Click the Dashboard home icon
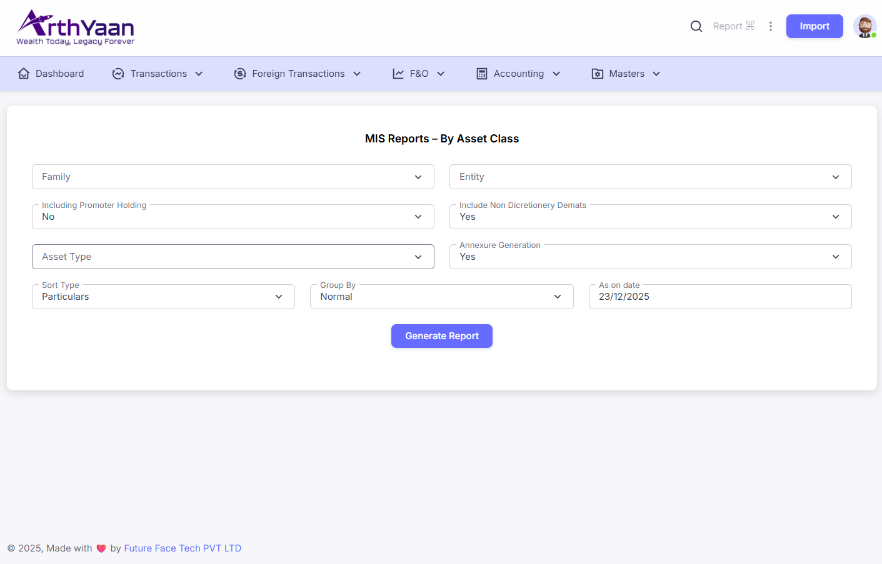 point(24,74)
